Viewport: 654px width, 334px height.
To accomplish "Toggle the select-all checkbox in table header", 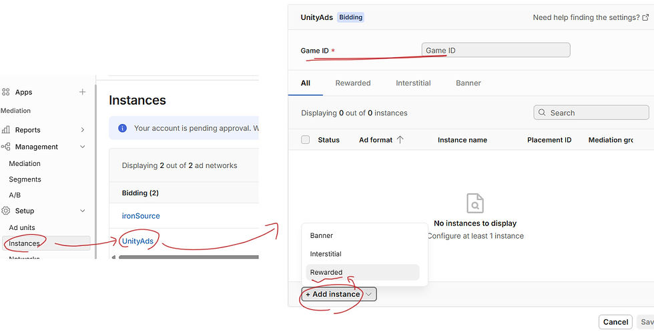I will pyautogui.click(x=306, y=140).
